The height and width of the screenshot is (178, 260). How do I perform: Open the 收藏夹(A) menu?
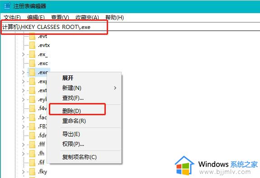tap(87, 18)
